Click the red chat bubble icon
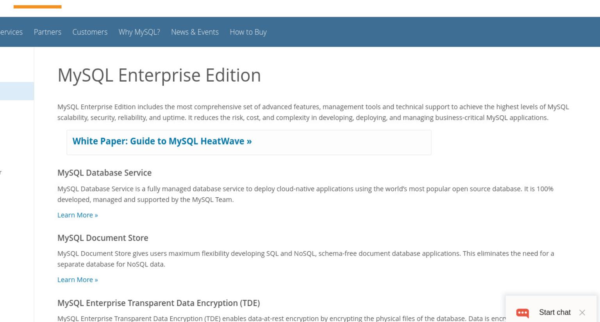Viewport: 600px width, 322px height. click(522, 313)
